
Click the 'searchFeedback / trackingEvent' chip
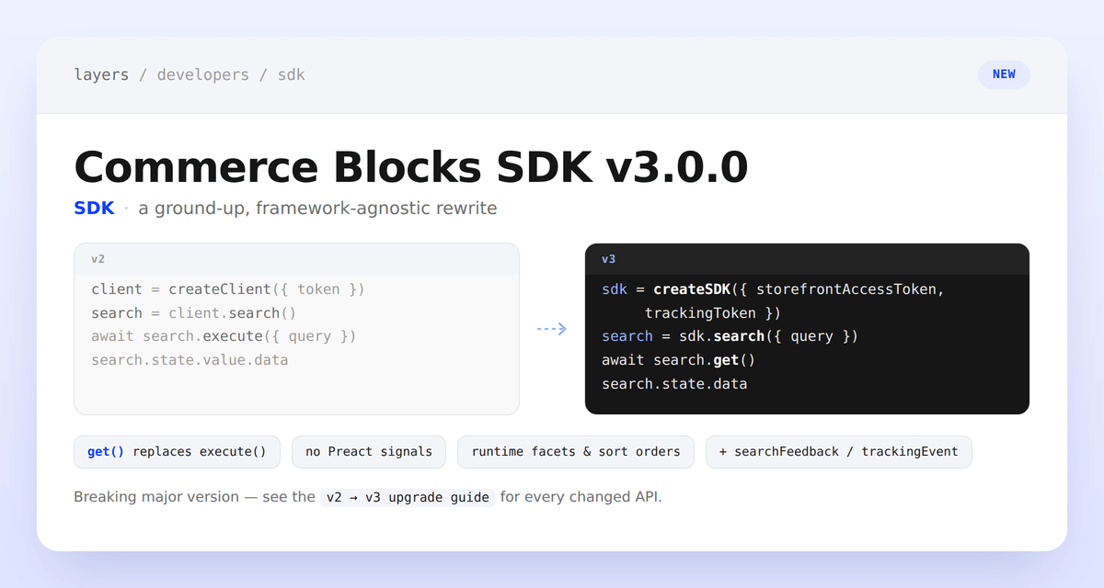tap(838, 452)
